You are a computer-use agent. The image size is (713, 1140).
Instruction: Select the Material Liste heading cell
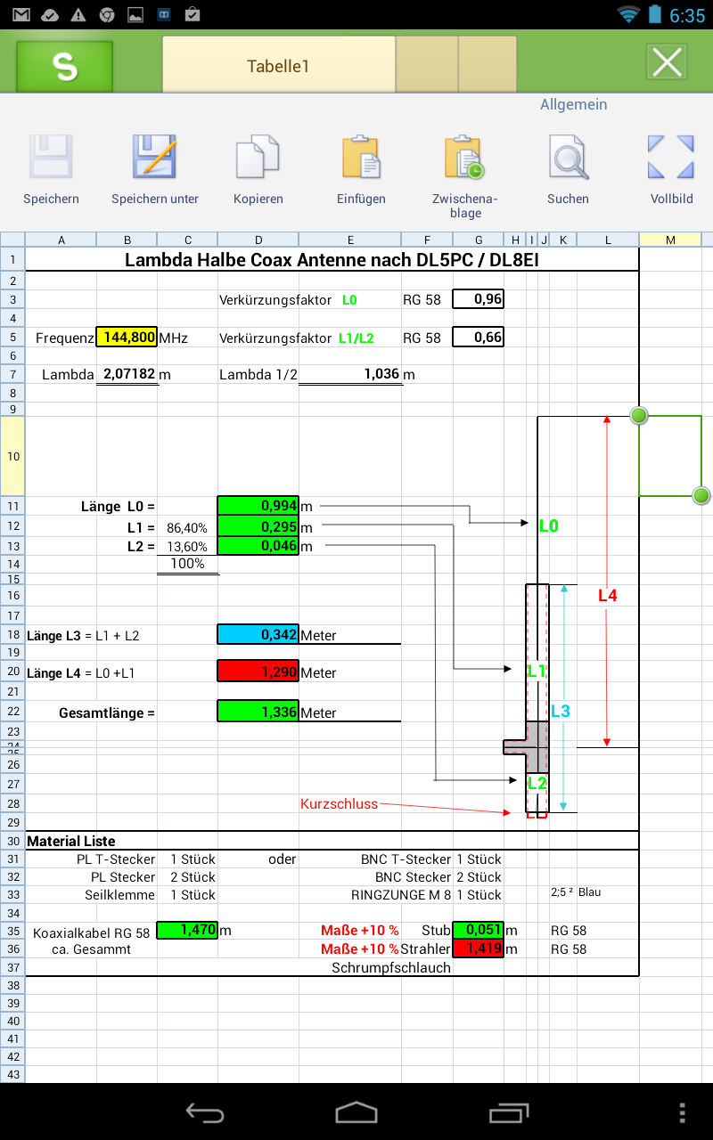point(71,841)
